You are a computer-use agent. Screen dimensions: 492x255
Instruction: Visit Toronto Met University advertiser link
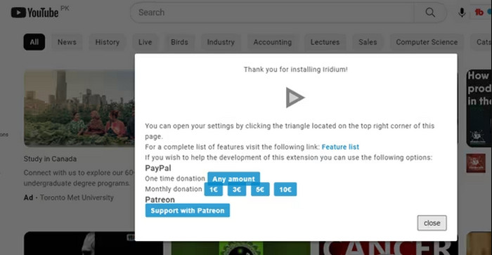pos(77,197)
